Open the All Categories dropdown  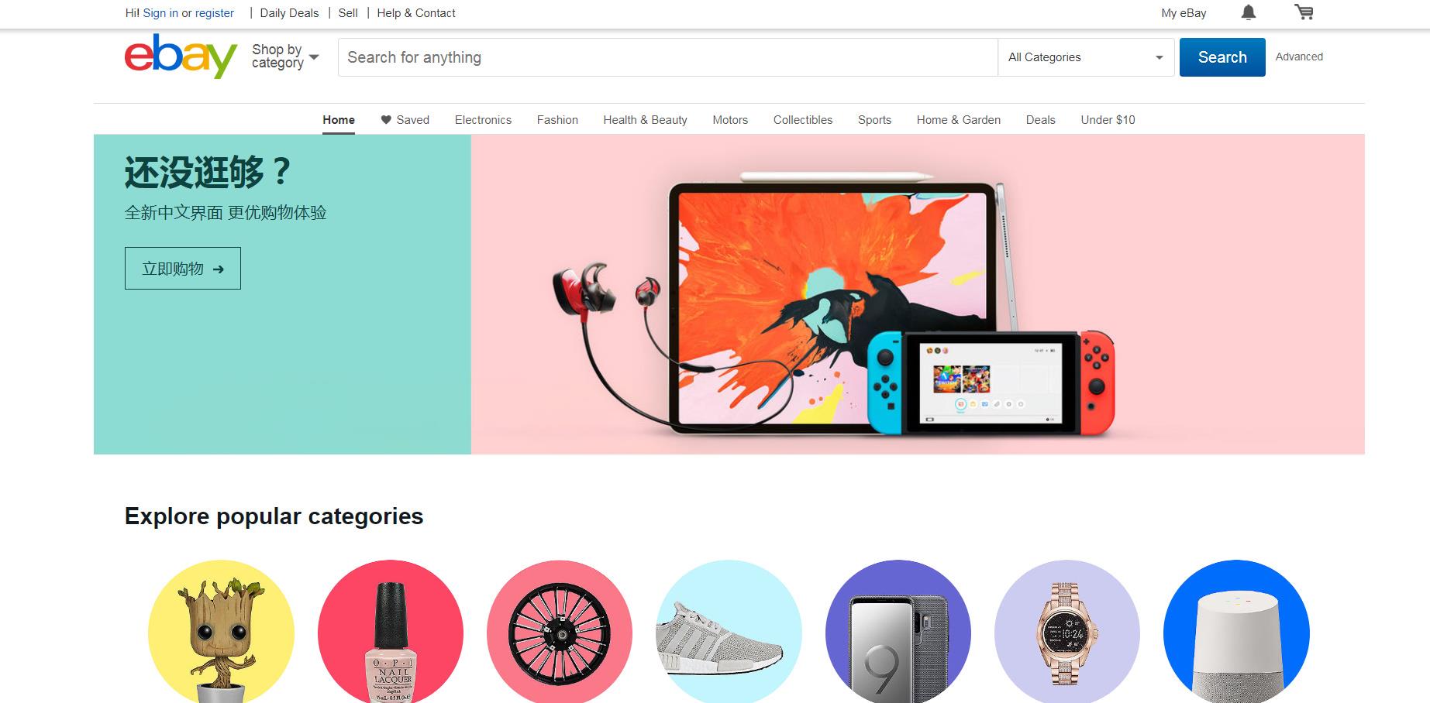point(1086,57)
